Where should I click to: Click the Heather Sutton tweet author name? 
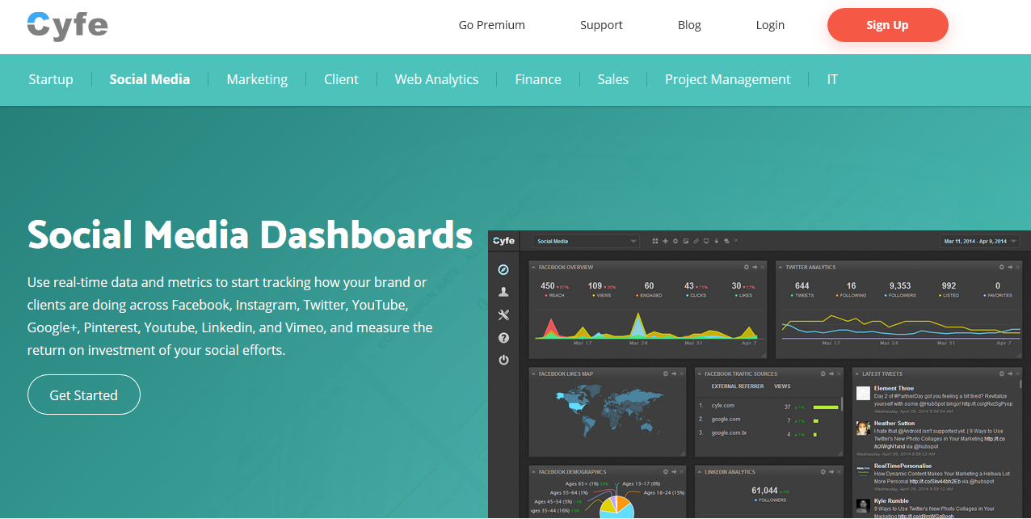[x=894, y=423]
